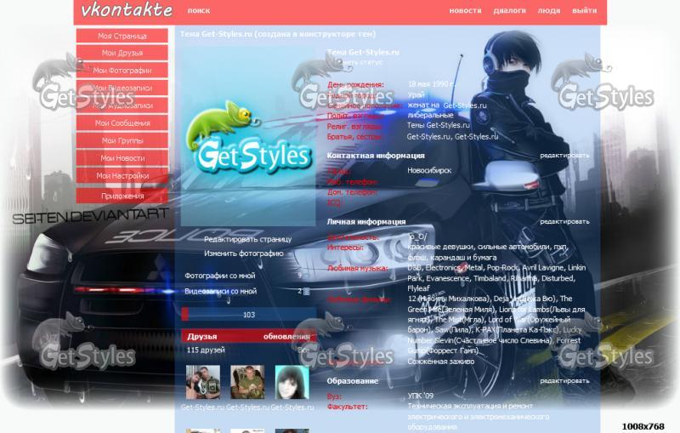Open Мои Новости in the sidebar
Screen dimensions: 680x433
(x=122, y=158)
